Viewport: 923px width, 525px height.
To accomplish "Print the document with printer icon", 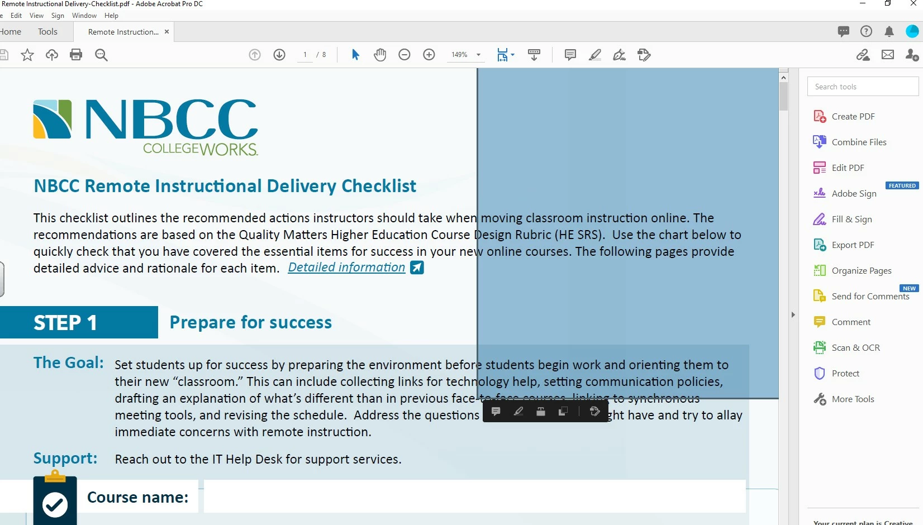I will click(76, 55).
